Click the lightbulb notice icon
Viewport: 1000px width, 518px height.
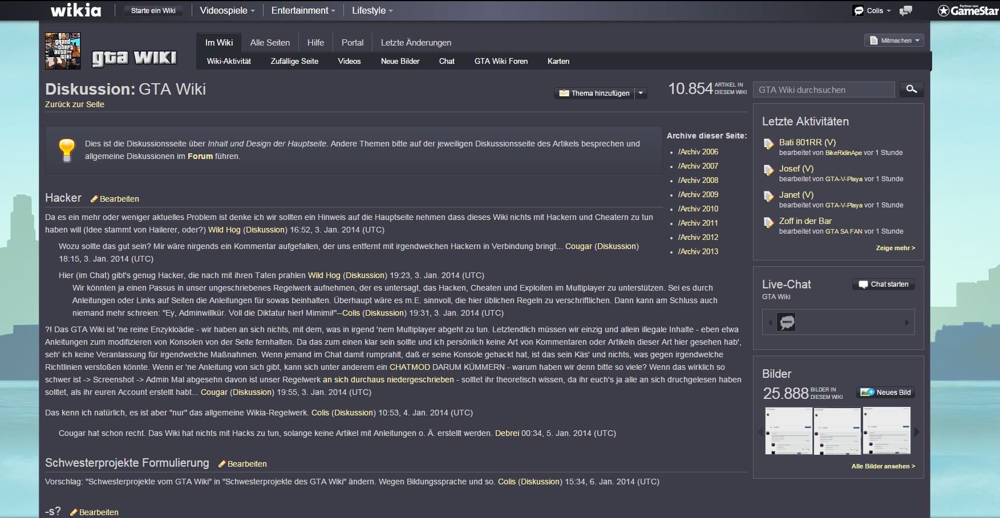[x=67, y=150]
